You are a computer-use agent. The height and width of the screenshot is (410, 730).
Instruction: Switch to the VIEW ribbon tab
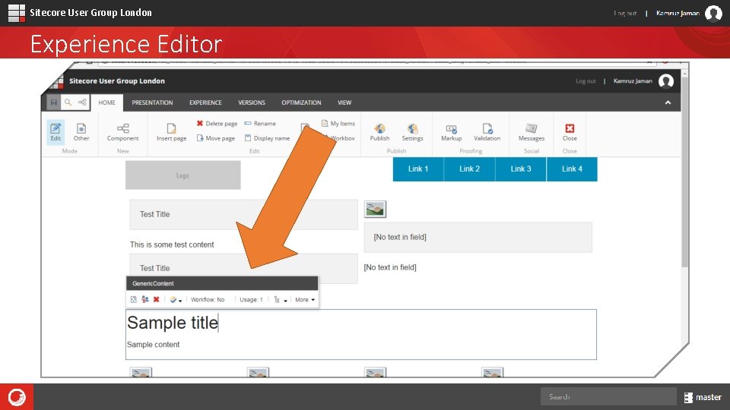coord(344,102)
